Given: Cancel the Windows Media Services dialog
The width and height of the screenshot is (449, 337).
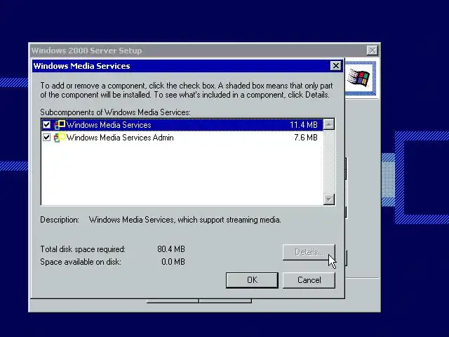Looking at the screenshot, I should 309,280.
